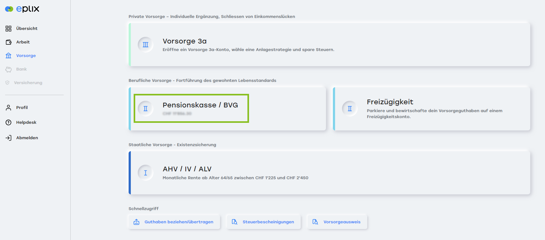Click the Profil person icon
Viewport: 545px width, 240px height.
pyautogui.click(x=9, y=108)
